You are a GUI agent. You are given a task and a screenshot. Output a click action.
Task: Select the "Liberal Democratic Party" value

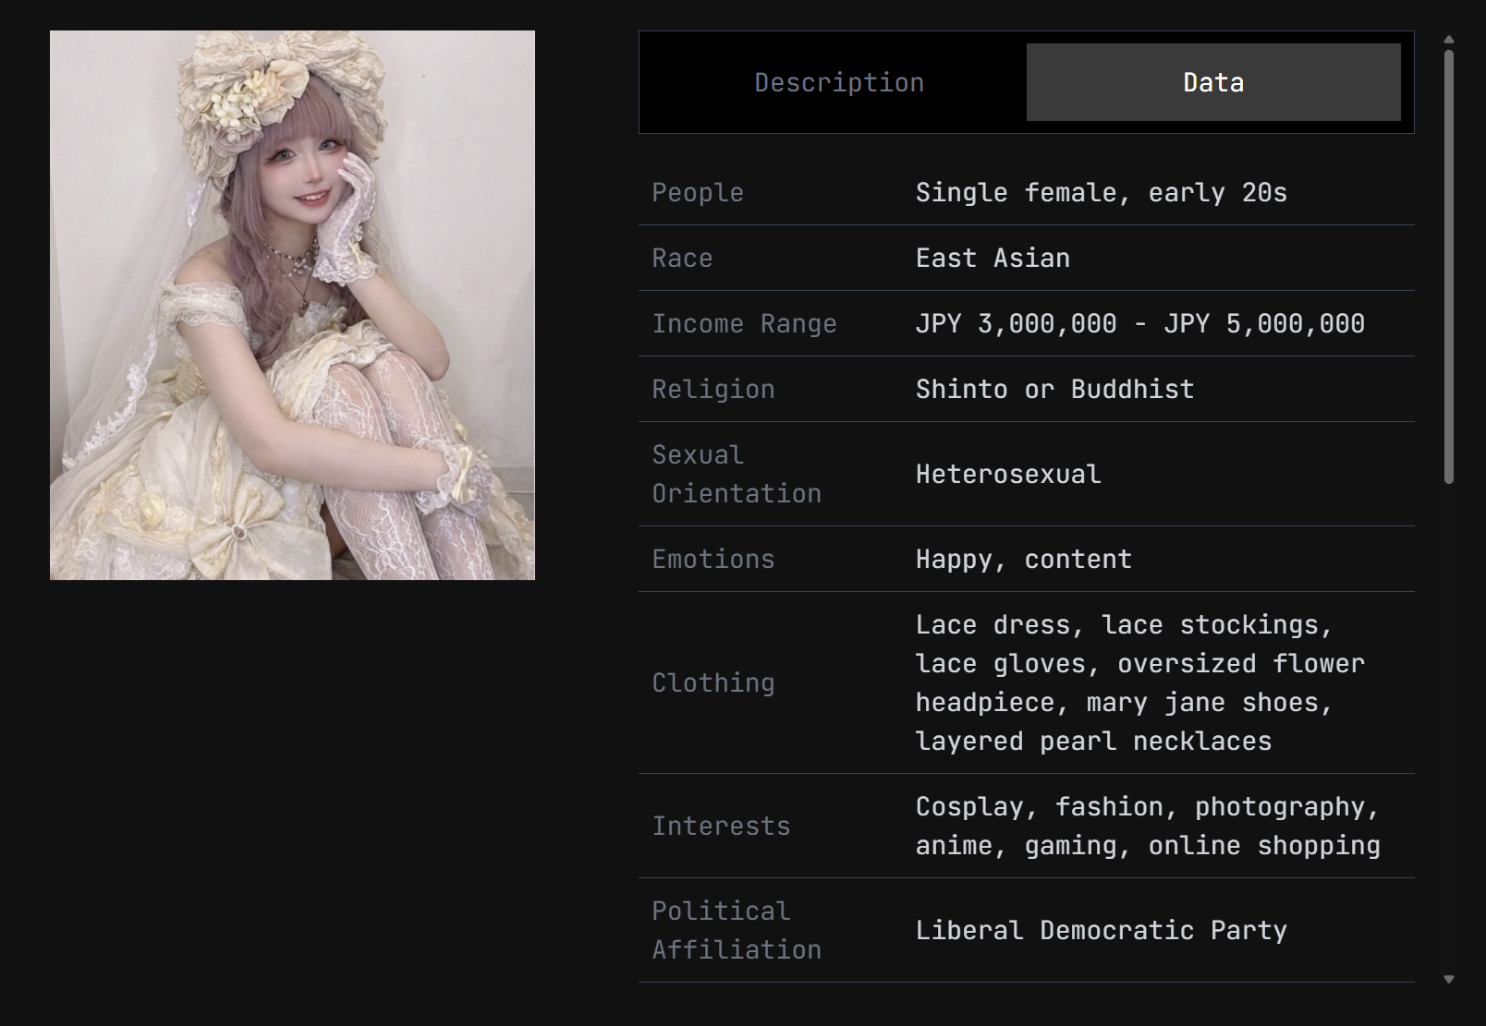point(1101,930)
